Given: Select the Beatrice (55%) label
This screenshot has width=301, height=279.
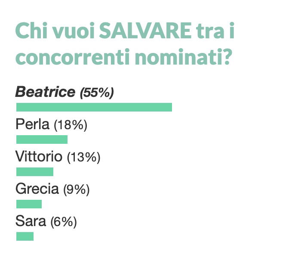Looking at the screenshot, I should [64, 92].
